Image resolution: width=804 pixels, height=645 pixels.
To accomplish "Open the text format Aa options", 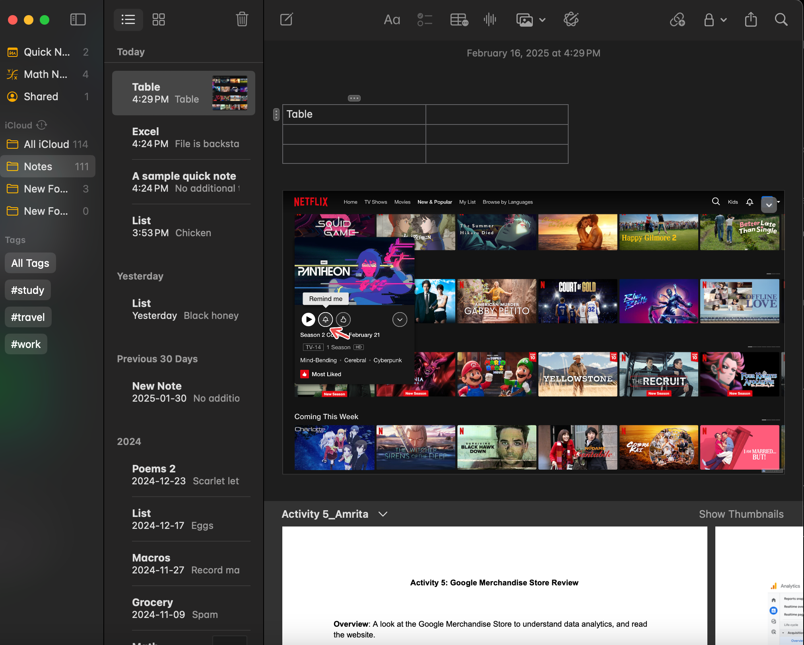I will (x=392, y=19).
